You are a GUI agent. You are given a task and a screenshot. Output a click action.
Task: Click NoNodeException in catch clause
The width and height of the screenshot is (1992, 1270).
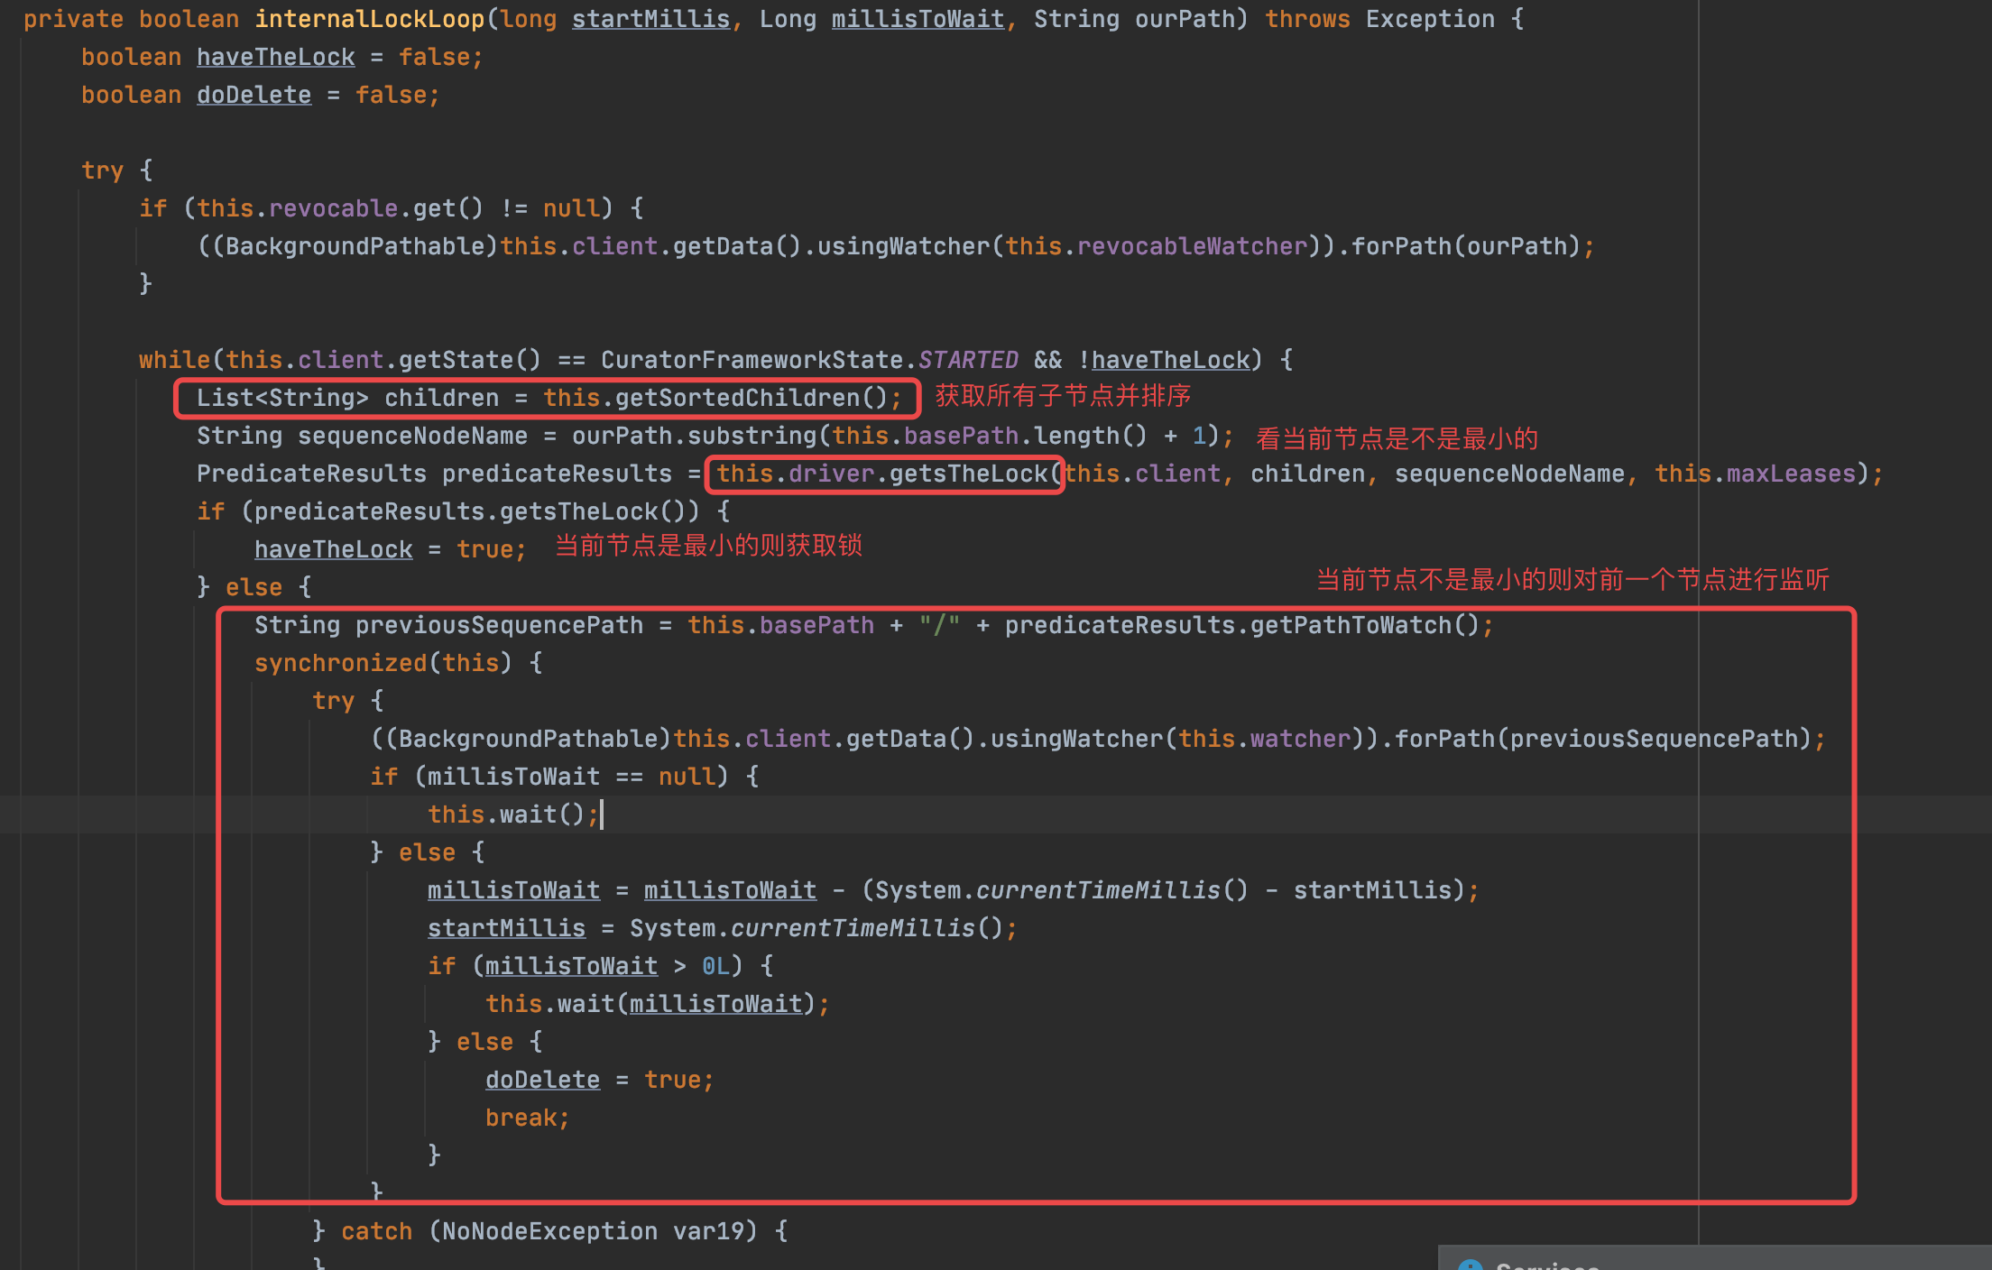549,1231
